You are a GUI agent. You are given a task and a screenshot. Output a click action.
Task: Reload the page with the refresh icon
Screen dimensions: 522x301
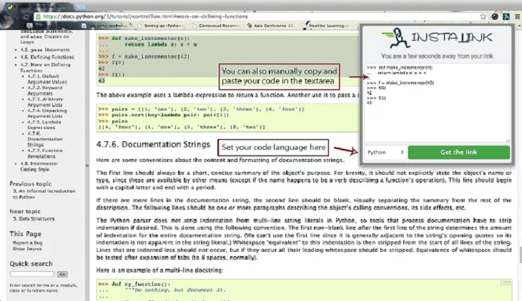pos(26,16)
